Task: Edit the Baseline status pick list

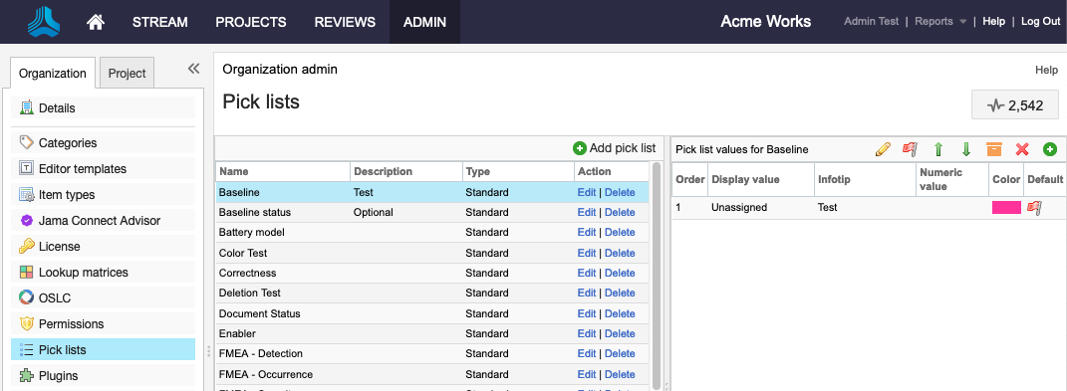Action: [587, 212]
